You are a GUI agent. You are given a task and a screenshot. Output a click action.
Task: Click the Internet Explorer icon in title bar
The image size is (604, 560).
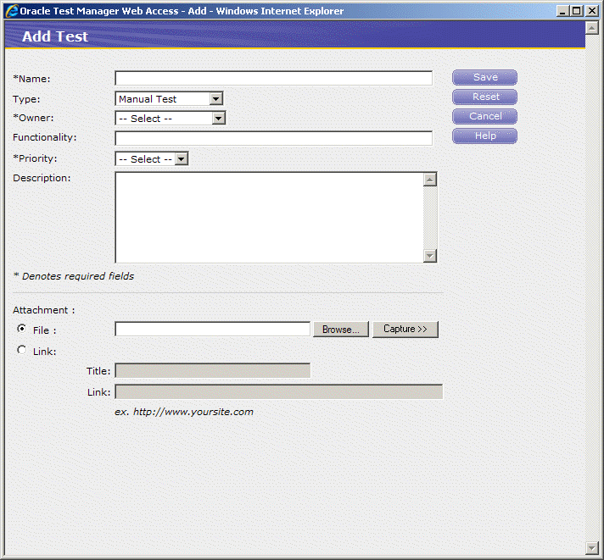pos(12,11)
